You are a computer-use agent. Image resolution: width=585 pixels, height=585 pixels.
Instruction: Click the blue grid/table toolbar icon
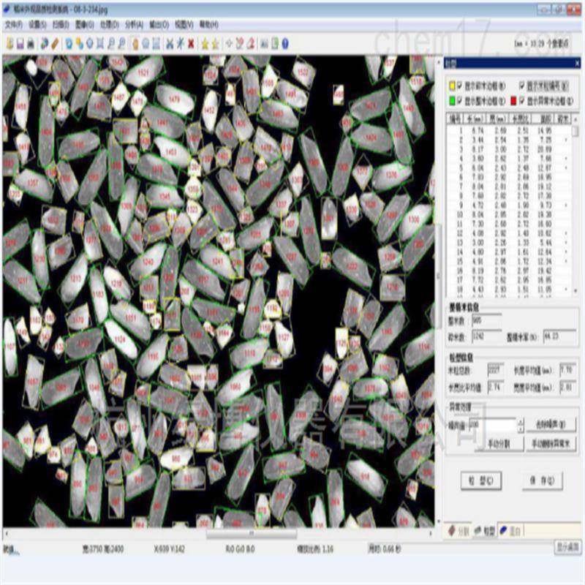(x=156, y=44)
